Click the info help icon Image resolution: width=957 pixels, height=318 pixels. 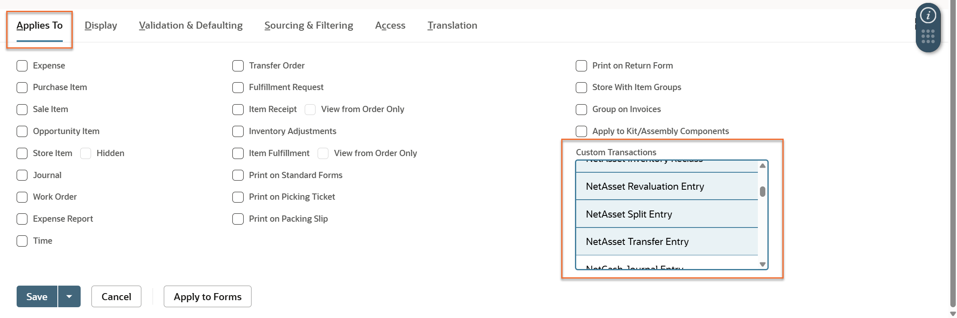pos(928,16)
